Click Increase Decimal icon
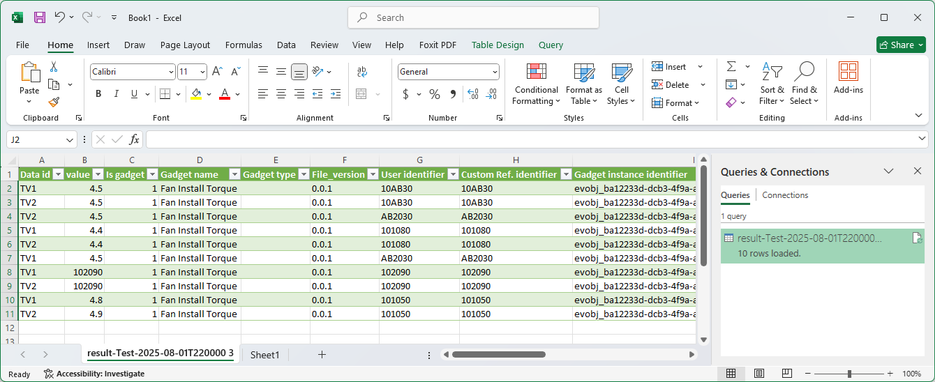 (x=472, y=94)
